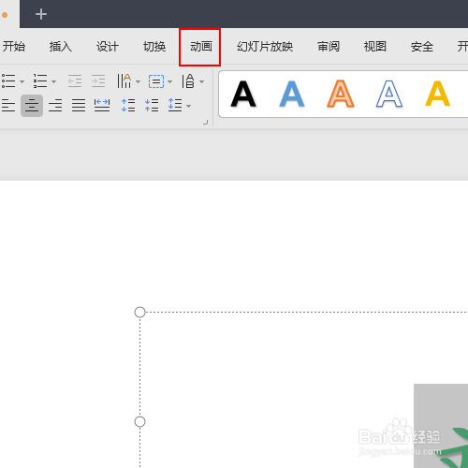Go to 幻灯片放映 tab

pos(265,47)
